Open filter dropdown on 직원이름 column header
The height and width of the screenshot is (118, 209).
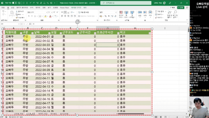pos(21,33)
